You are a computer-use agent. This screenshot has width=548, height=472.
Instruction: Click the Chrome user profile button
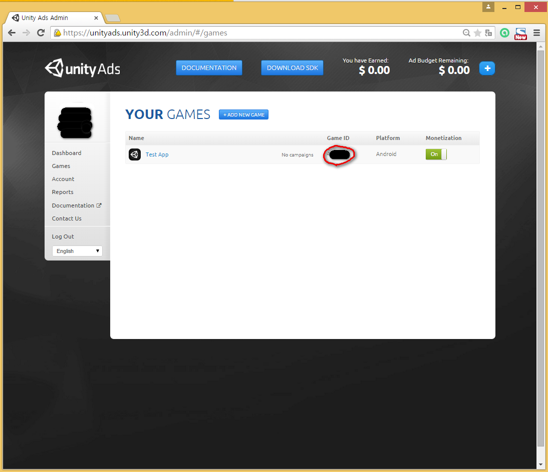pyautogui.click(x=488, y=6)
